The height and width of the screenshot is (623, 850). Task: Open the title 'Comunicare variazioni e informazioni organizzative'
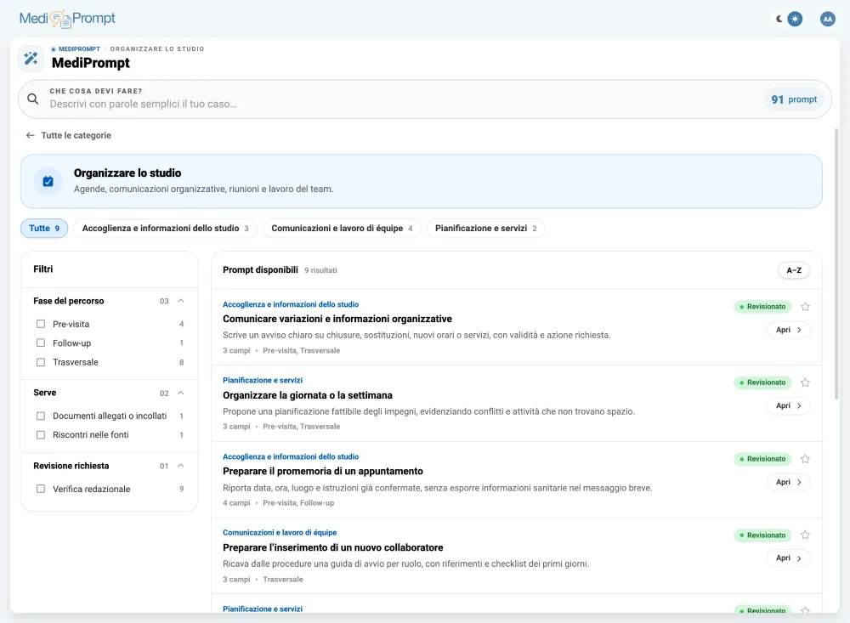[x=337, y=319]
